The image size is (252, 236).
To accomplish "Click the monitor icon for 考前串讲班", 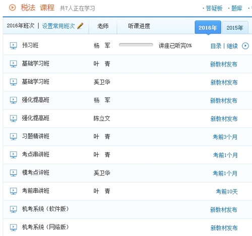I will [x=13, y=191].
